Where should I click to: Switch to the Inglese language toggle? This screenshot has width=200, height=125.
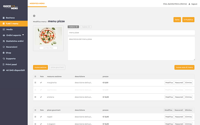(86, 27)
